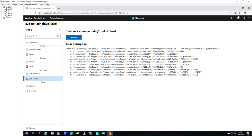Expand the Cluster Manager dropdown
252x136 pixels.
point(58,18)
